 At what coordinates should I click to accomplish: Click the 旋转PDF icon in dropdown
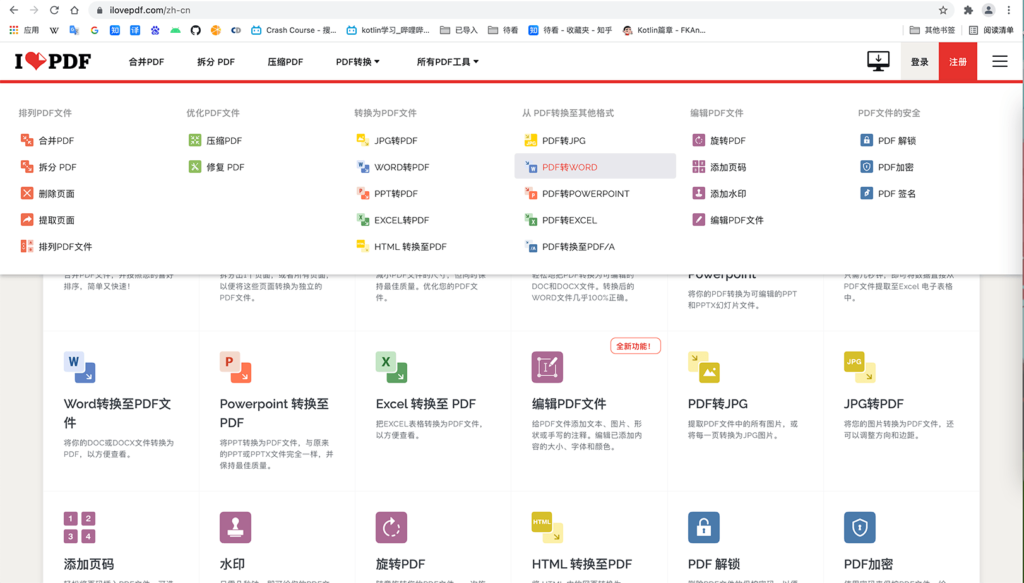point(698,140)
